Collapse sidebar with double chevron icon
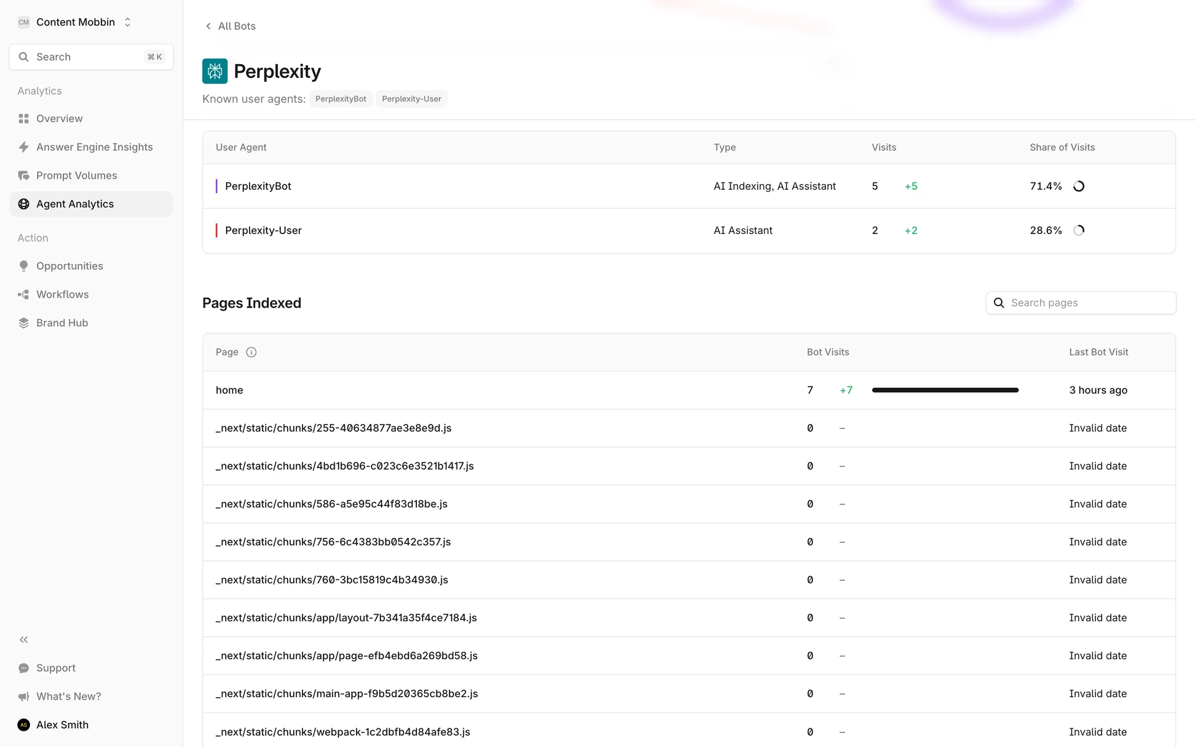 [24, 639]
